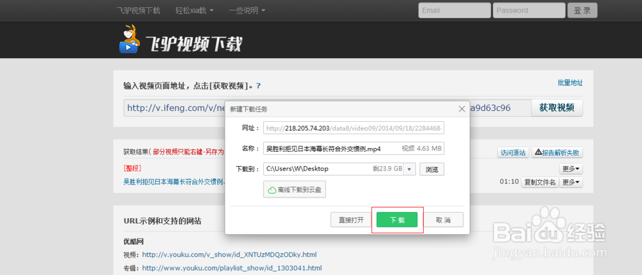
Task: Expand 更多 dropdown in the 整段 row
Action: [571, 169]
